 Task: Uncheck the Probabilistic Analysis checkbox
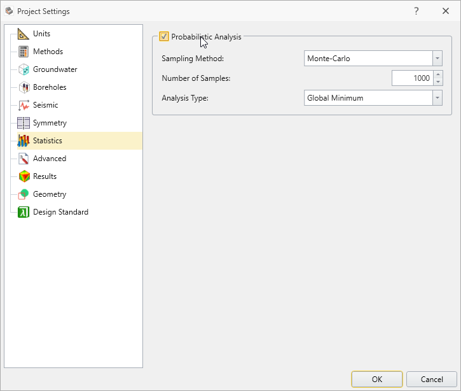click(x=164, y=36)
